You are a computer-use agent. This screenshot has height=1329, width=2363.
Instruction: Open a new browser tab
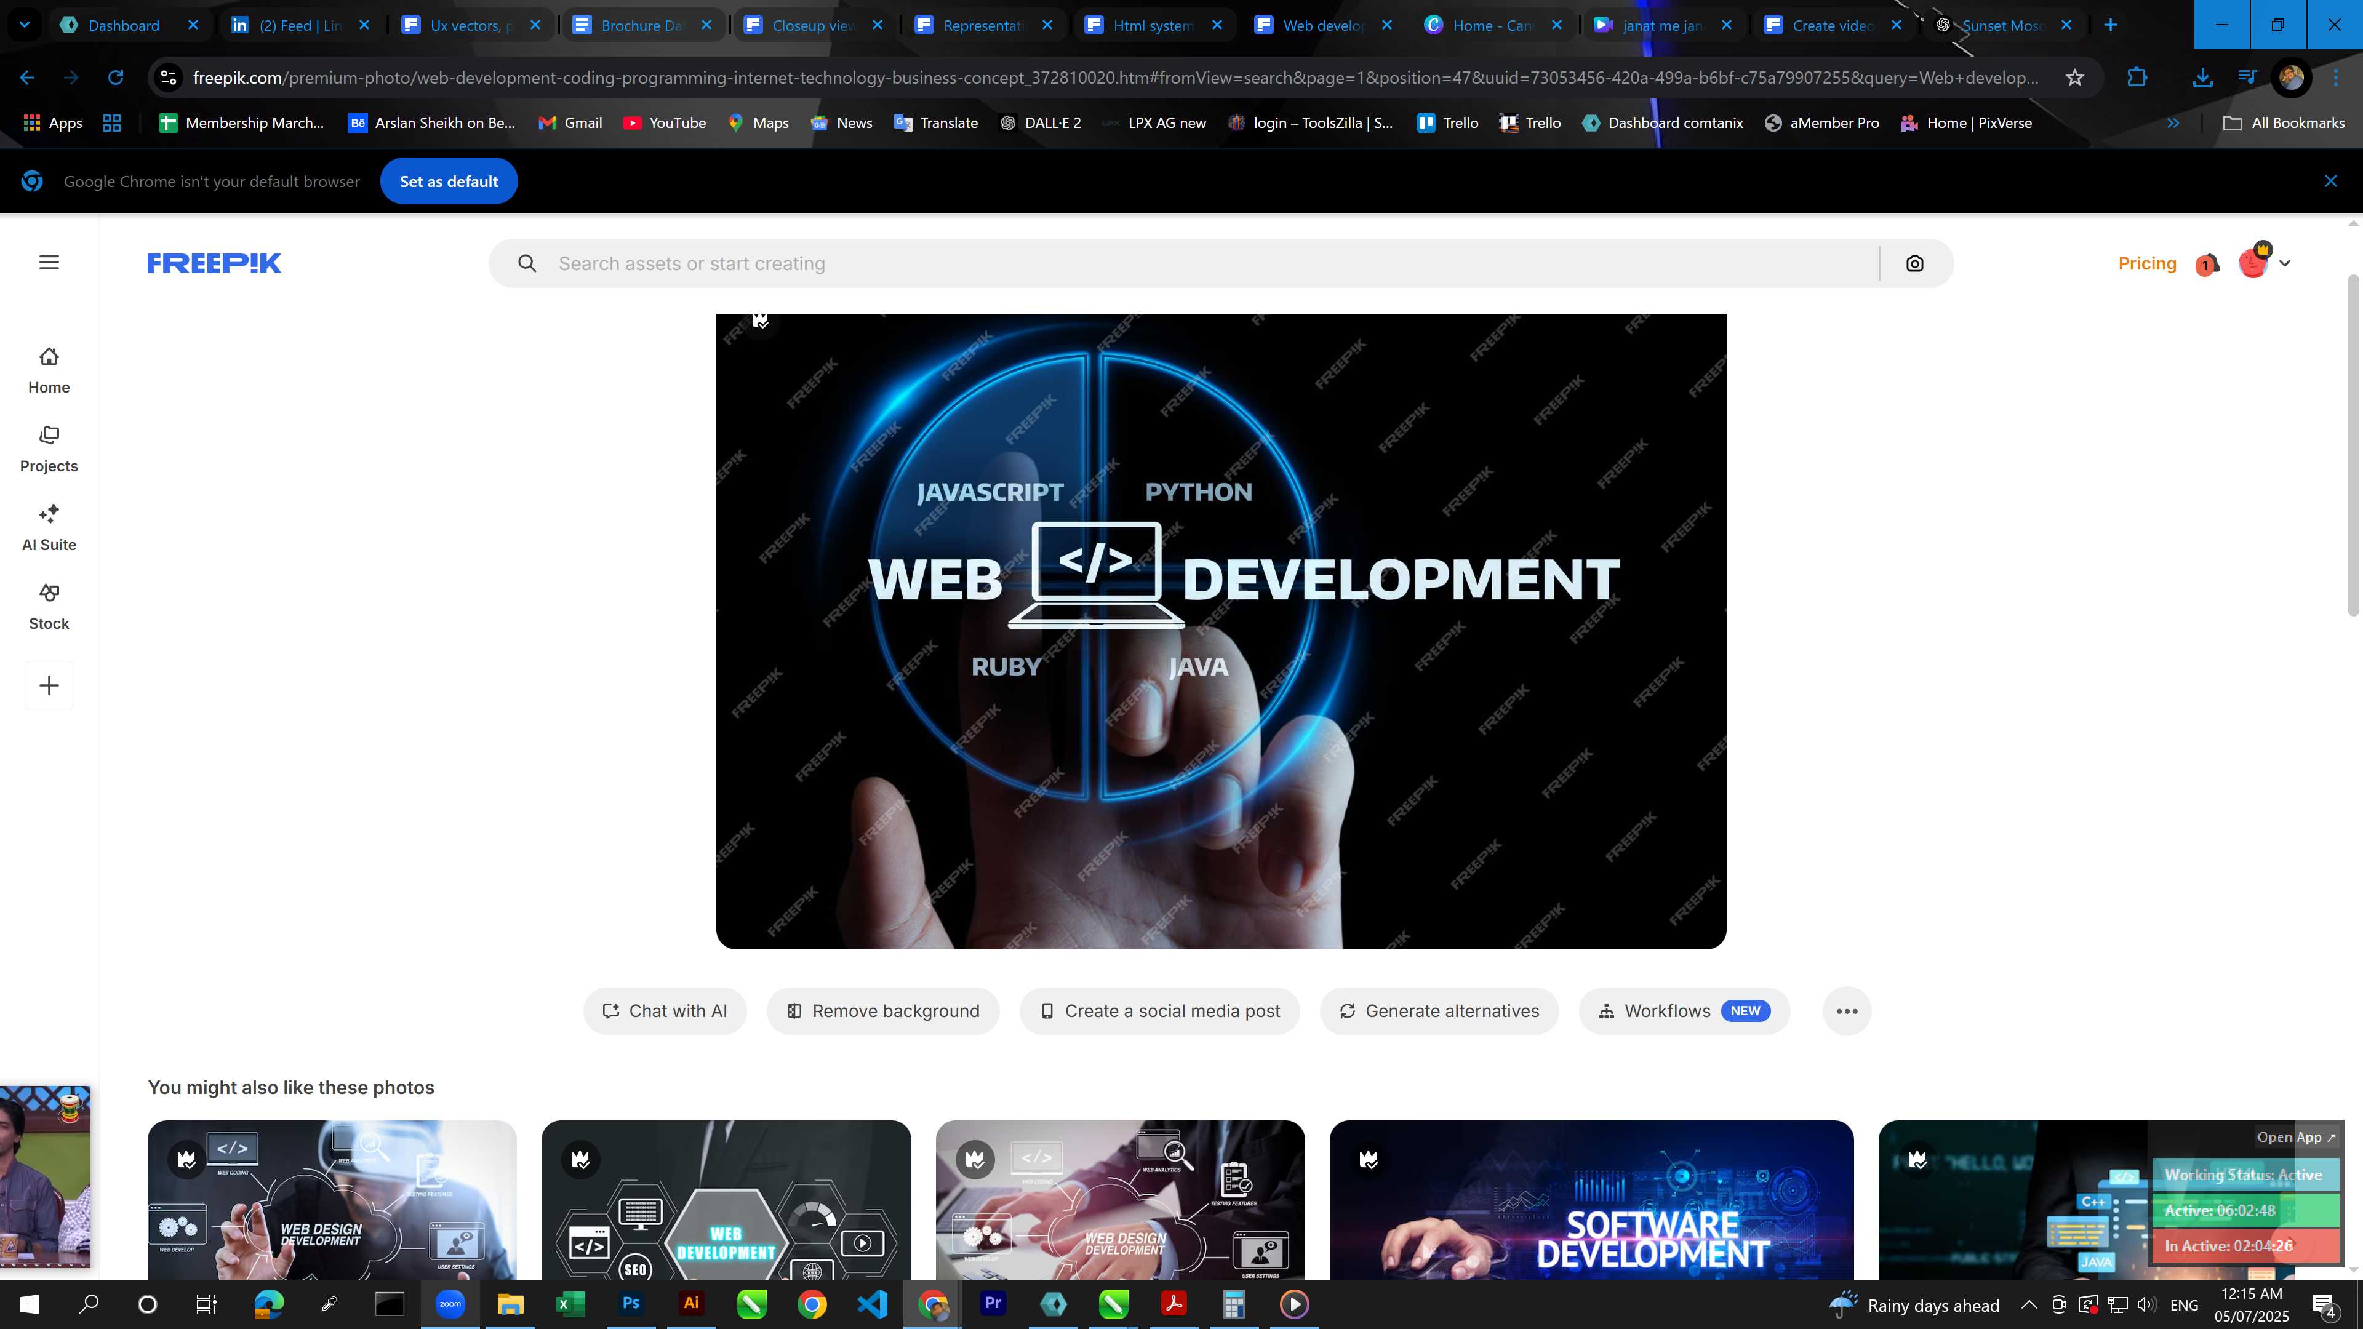pyautogui.click(x=2110, y=25)
